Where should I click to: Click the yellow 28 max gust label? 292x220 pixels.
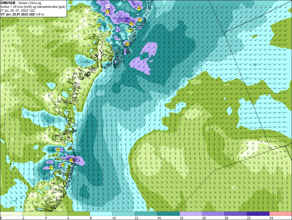click(x=127, y=44)
